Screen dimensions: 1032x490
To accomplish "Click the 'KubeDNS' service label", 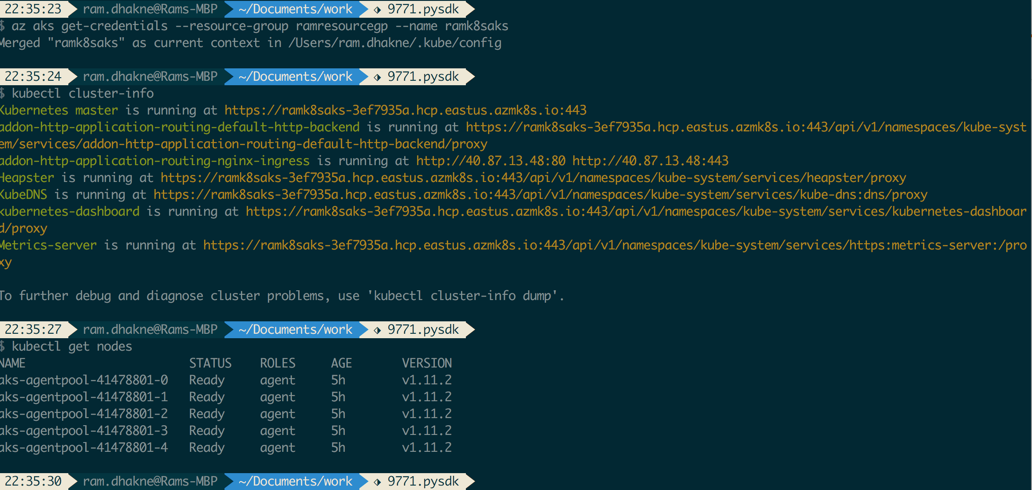I will pos(24,194).
